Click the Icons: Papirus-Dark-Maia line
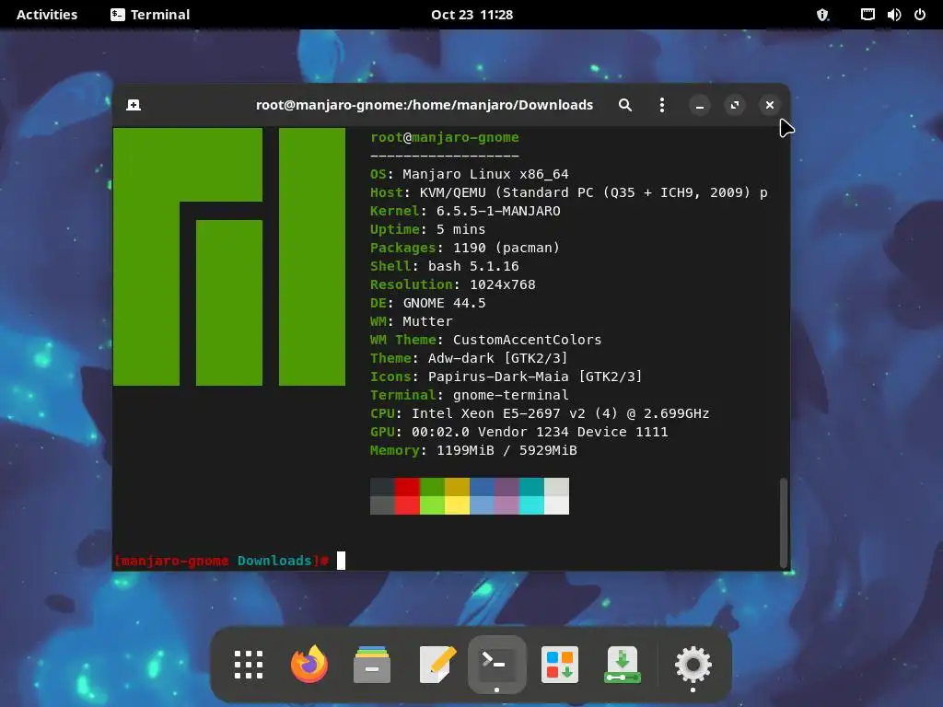This screenshot has width=943, height=707. tap(506, 377)
